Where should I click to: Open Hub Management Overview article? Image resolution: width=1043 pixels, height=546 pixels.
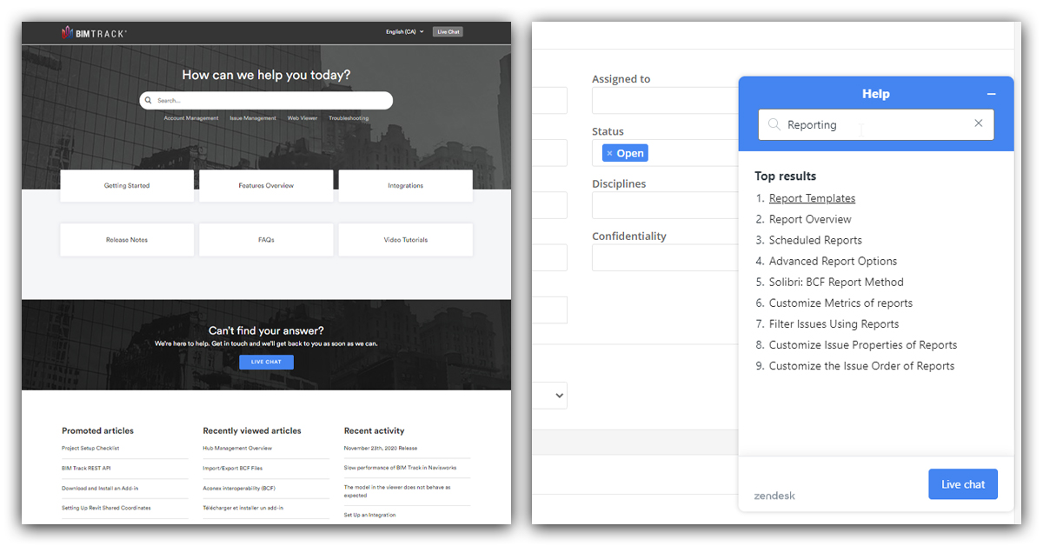(x=237, y=449)
